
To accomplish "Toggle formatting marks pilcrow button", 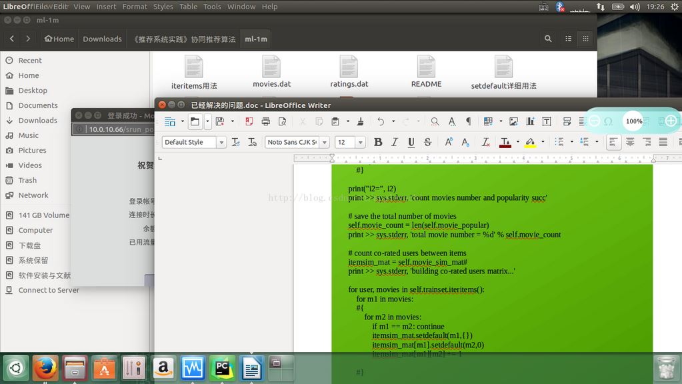I will [468, 121].
